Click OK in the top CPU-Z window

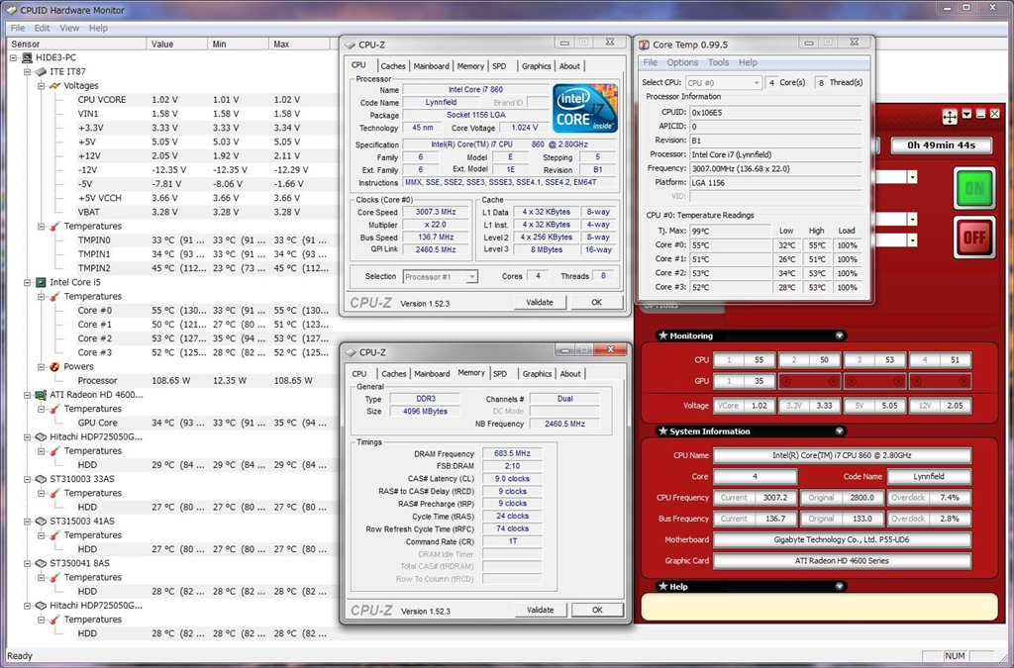pos(596,302)
